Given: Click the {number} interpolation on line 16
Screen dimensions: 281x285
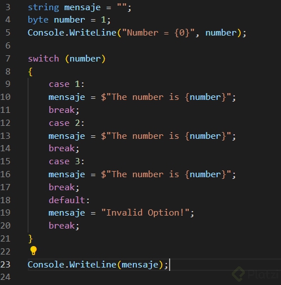Looking at the screenshot, I should click(x=205, y=174).
